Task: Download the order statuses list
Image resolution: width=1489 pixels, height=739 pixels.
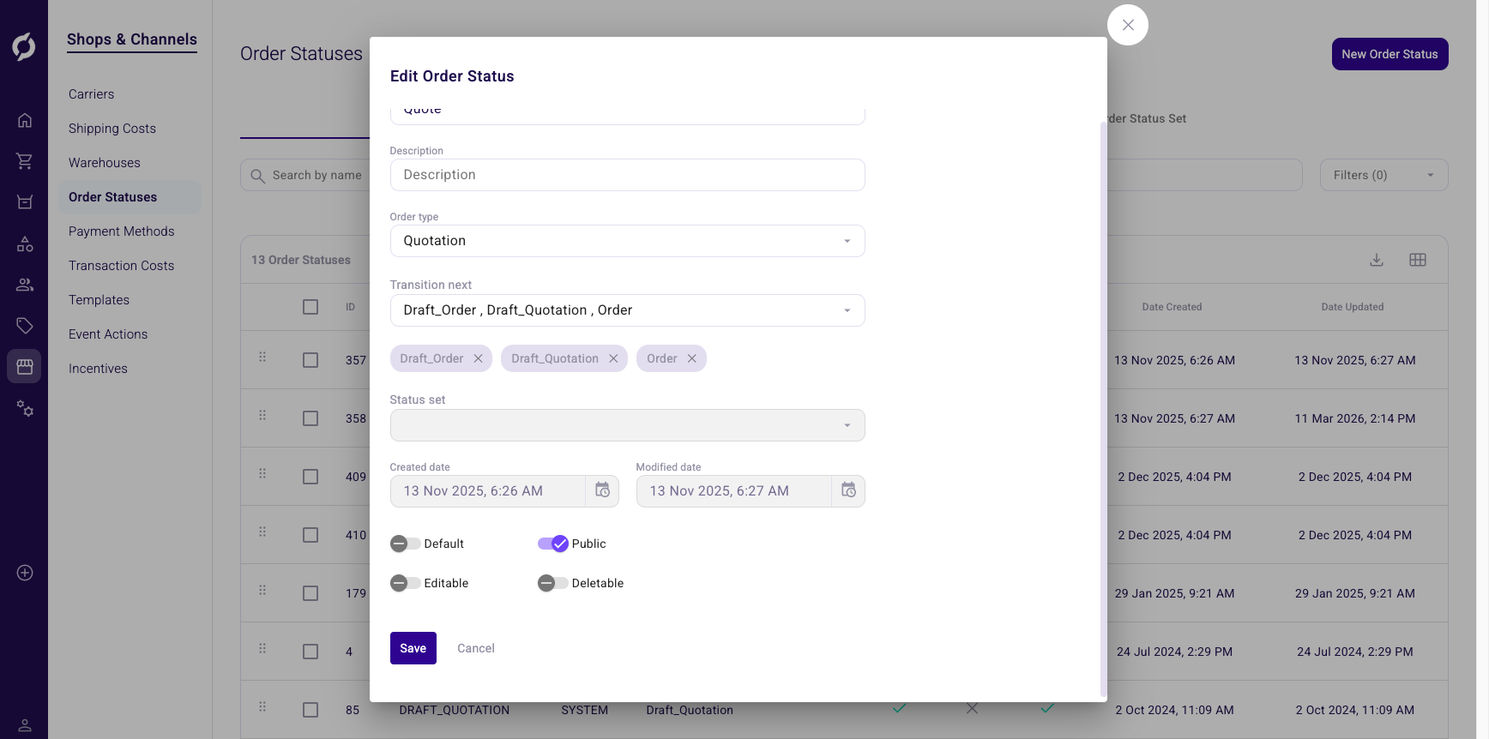Action: [1377, 260]
